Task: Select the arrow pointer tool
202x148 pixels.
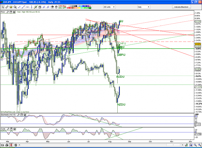Action: pyautogui.click(x=3, y=7)
